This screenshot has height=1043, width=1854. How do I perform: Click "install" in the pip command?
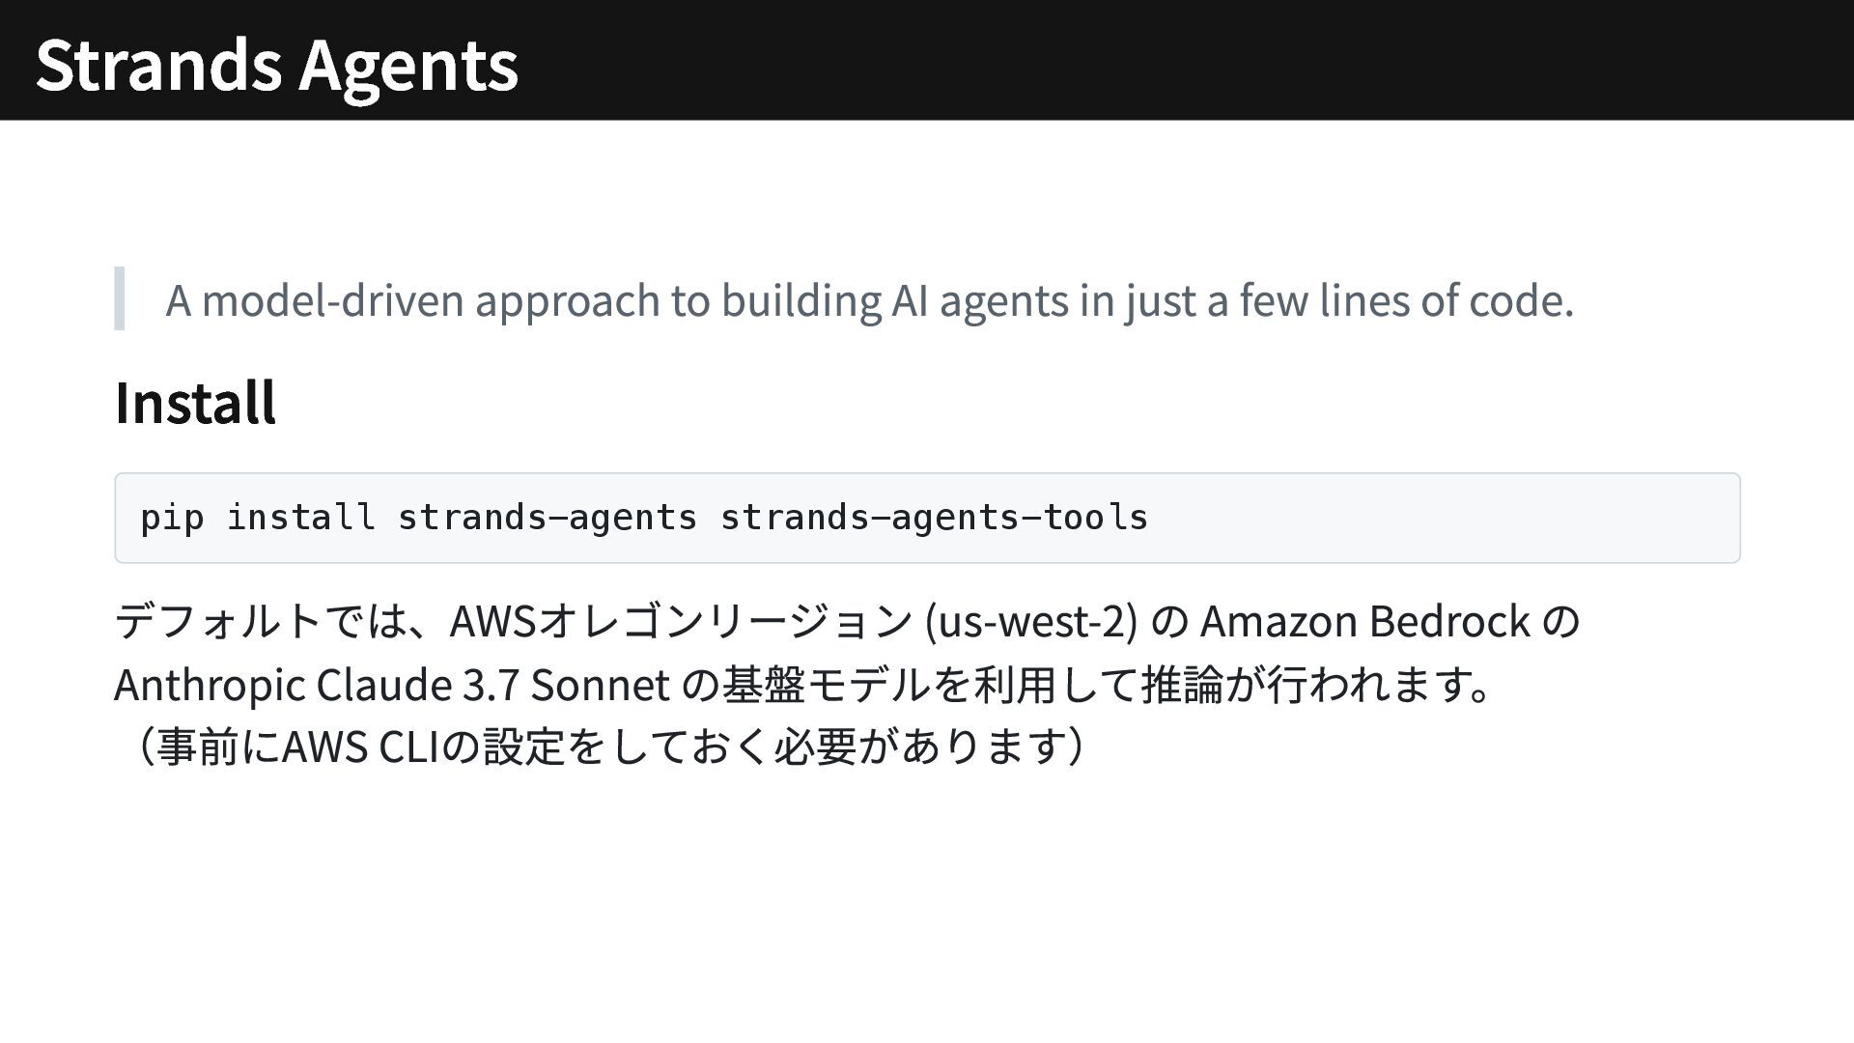300,518
